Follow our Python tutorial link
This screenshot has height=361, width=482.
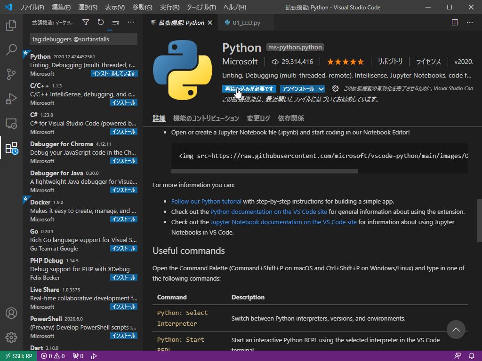tap(206, 201)
